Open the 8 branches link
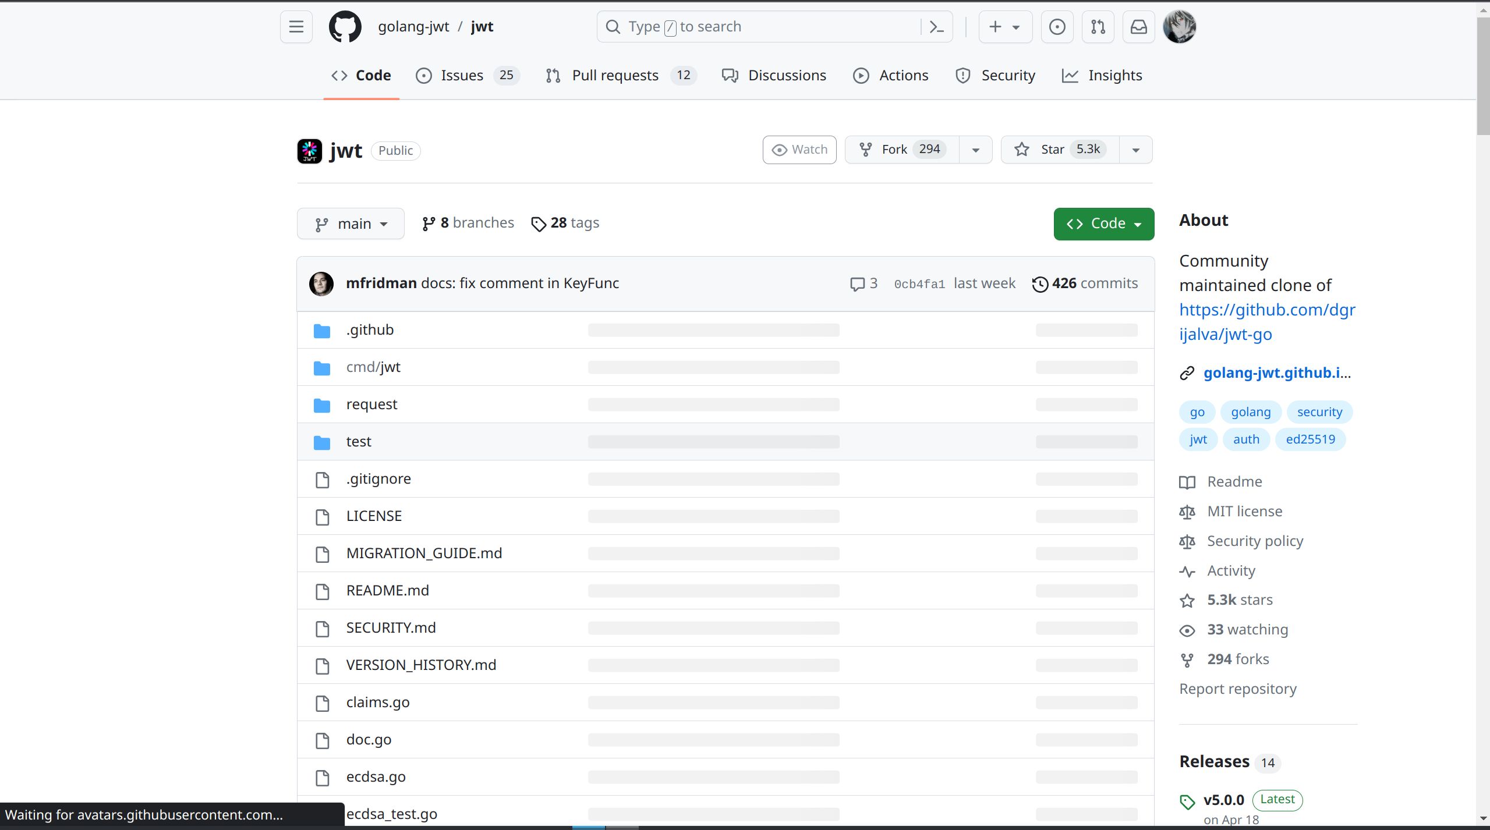This screenshot has width=1490, height=830. [468, 223]
